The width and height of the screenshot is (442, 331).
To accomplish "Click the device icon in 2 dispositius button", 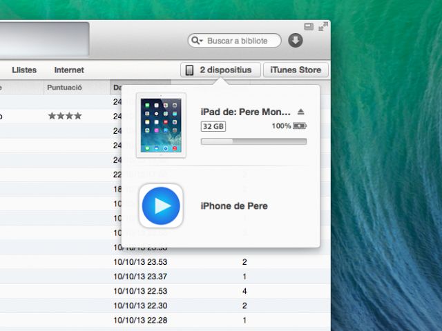I will click(x=189, y=70).
